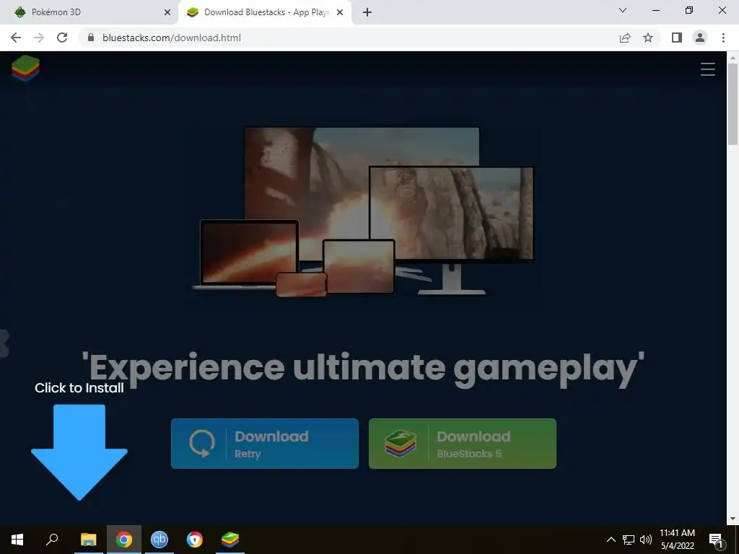
Task: Minimize the Chrome window
Action: pos(655,10)
